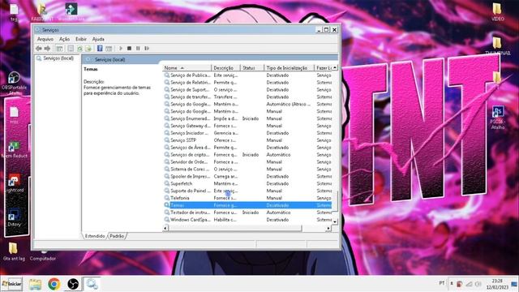Select the Serviços de cripto... row
Viewport: 519px width, 292px height.
click(x=247, y=155)
